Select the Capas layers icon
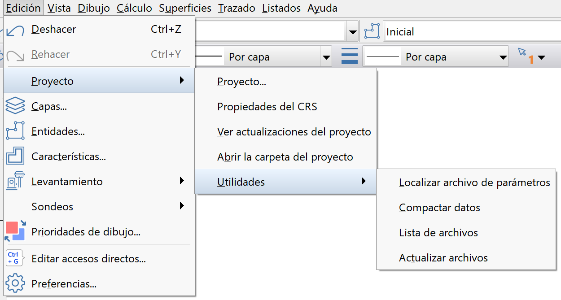This screenshot has height=300, width=561. click(x=15, y=106)
